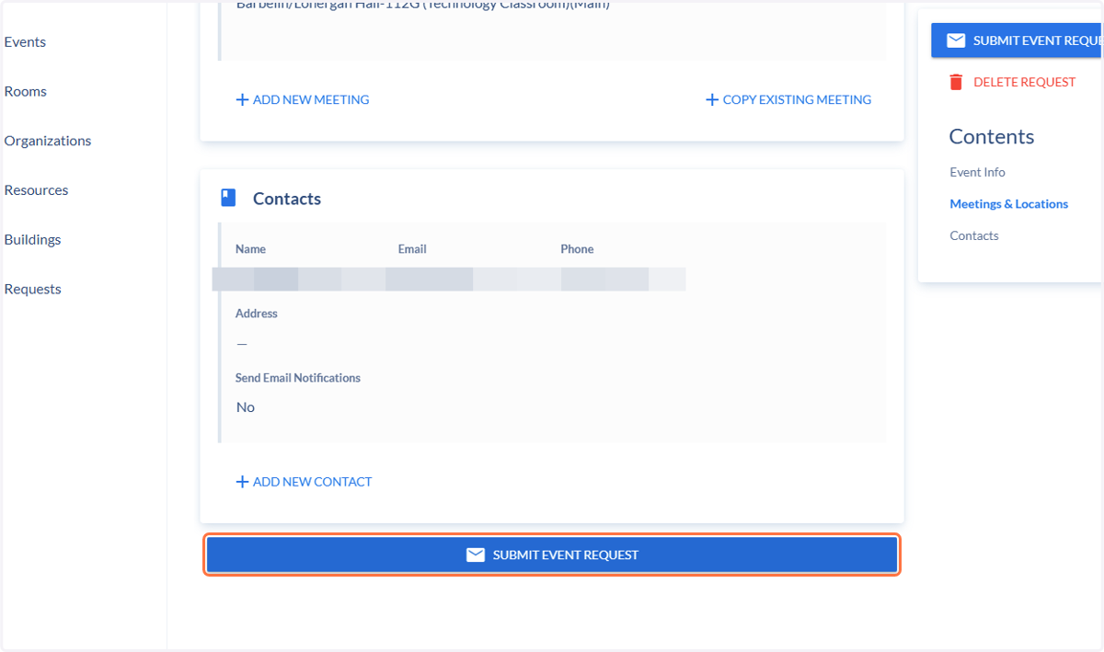Click the wide Submit Event Request button at bottom
Image resolution: width=1104 pixels, height=652 pixels.
point(552,555)
